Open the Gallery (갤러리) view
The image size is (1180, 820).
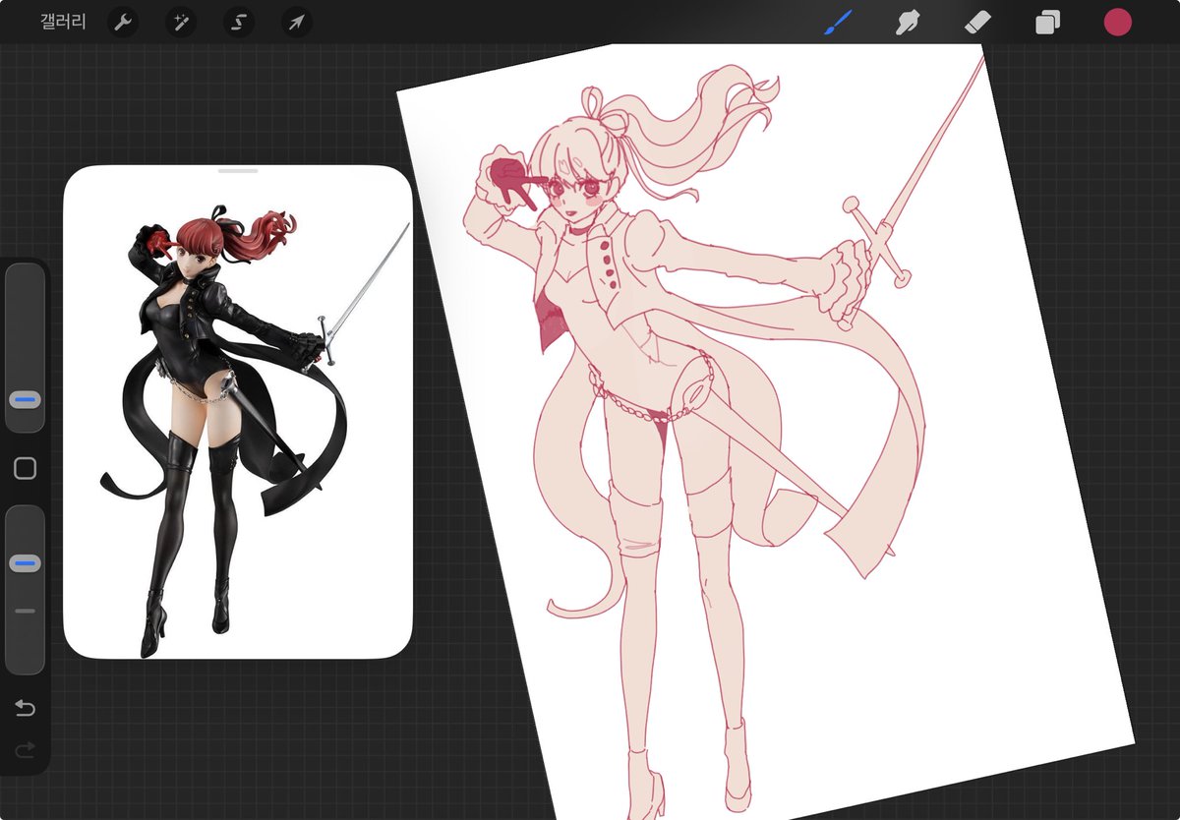tap(63, 22)
